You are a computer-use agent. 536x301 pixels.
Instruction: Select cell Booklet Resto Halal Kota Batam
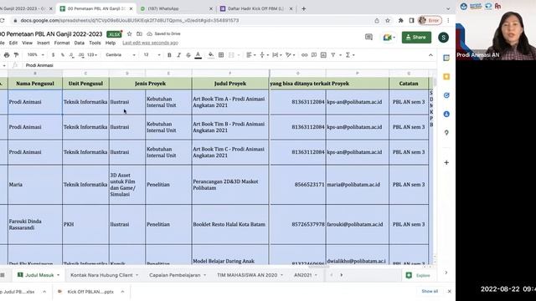point(230,225)
